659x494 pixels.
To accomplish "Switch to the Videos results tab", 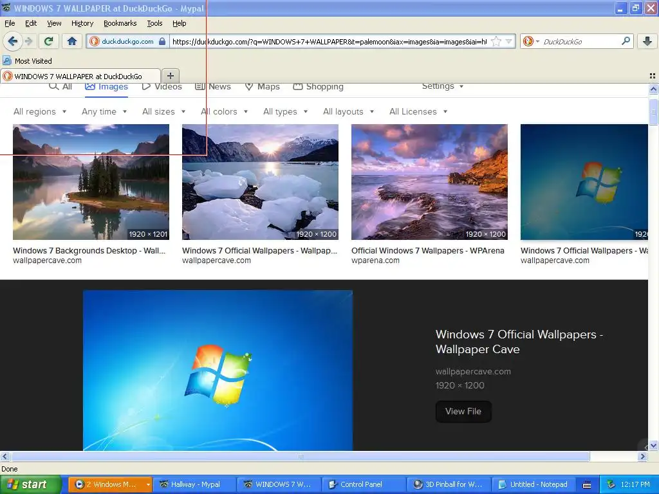I will (x=162, y=87).
